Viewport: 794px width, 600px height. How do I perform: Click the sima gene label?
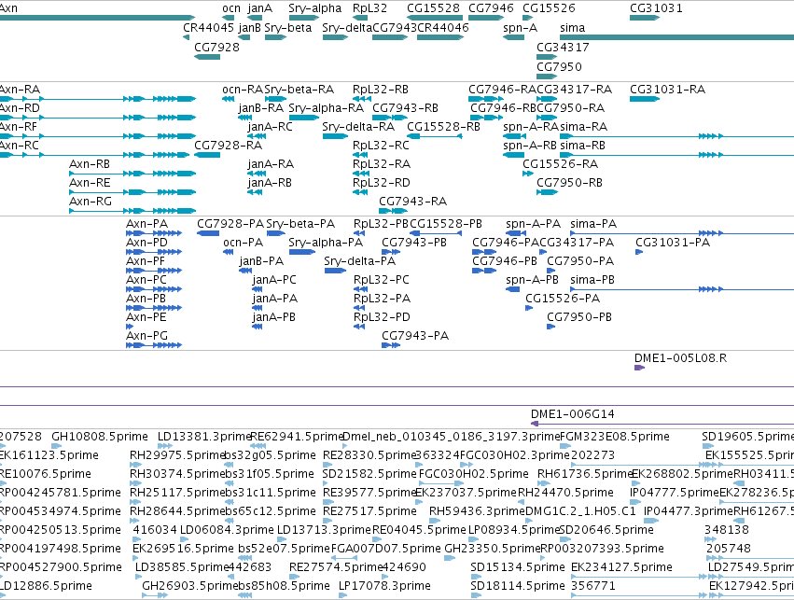point(572,28)
